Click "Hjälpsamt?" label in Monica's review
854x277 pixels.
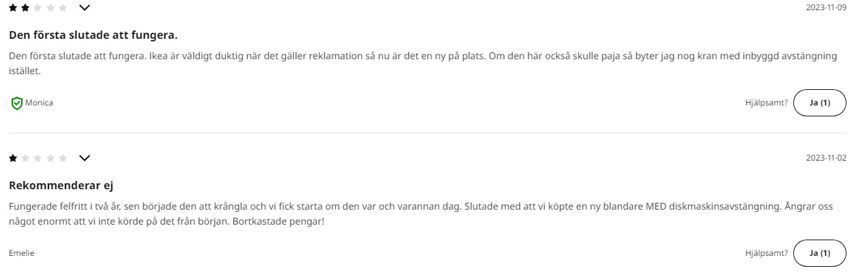pos(766,103)
